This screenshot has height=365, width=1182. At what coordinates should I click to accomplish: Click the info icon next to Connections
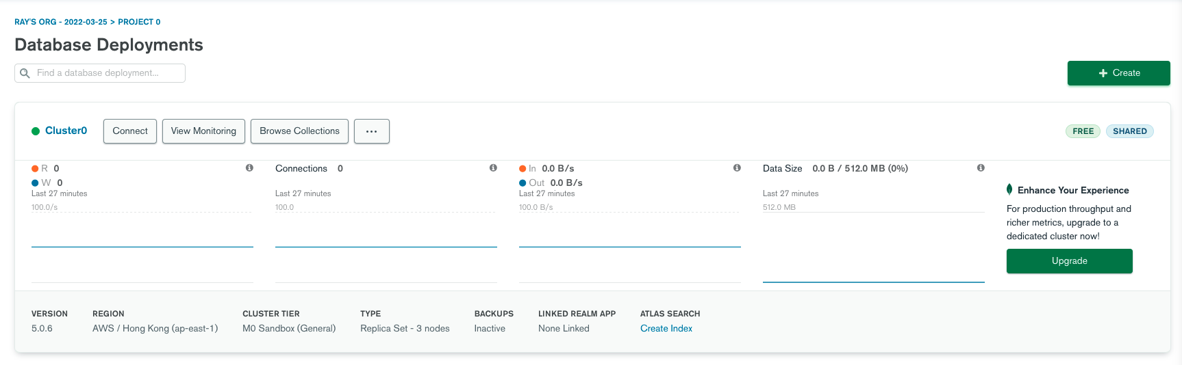(x=493, y=168)
